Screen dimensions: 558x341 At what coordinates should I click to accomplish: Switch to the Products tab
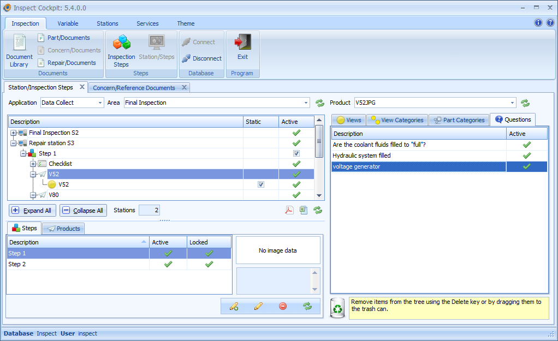(x=64, y=229)
